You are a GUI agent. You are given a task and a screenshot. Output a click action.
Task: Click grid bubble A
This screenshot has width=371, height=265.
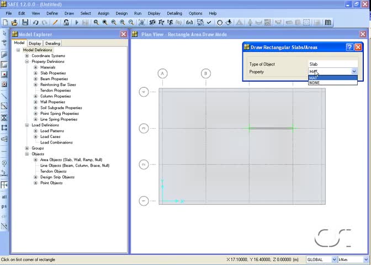coord(162,73)
